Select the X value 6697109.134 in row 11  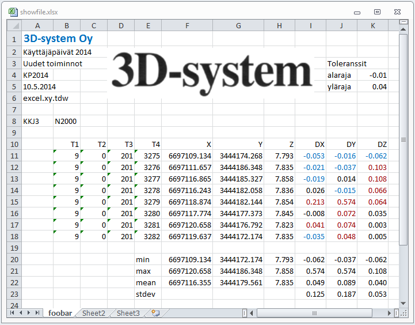click(x=187, y=156)
